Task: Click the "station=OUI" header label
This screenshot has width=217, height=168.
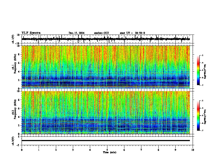Action: pyautogui.click(x=101, y=33)
